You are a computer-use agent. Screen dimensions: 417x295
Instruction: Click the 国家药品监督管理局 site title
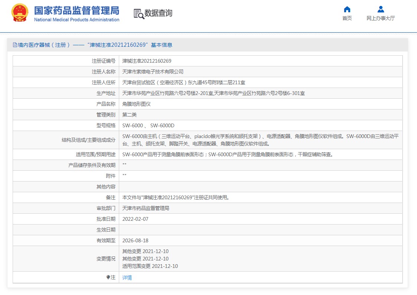pos(76,10)
